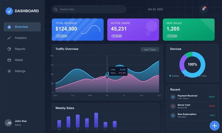Screen dimensions: 222x133
Task: Click the +$29 amount
Action: click(212, 115)
